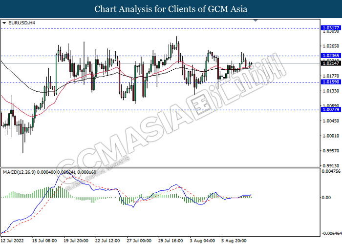Click the EURUSD,H4 chart label

[x=21, y=23]
